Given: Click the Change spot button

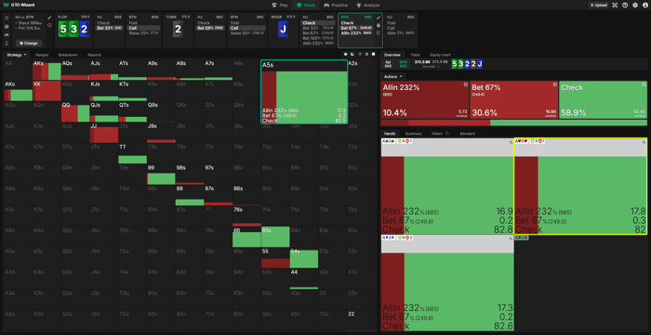Looking at the screenshot, I should pos(29,43).
